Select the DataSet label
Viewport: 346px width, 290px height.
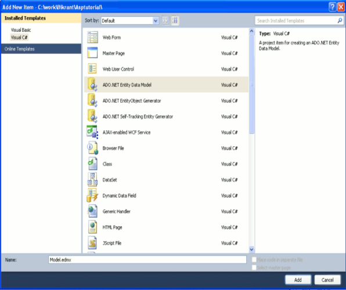pos(110,180)
